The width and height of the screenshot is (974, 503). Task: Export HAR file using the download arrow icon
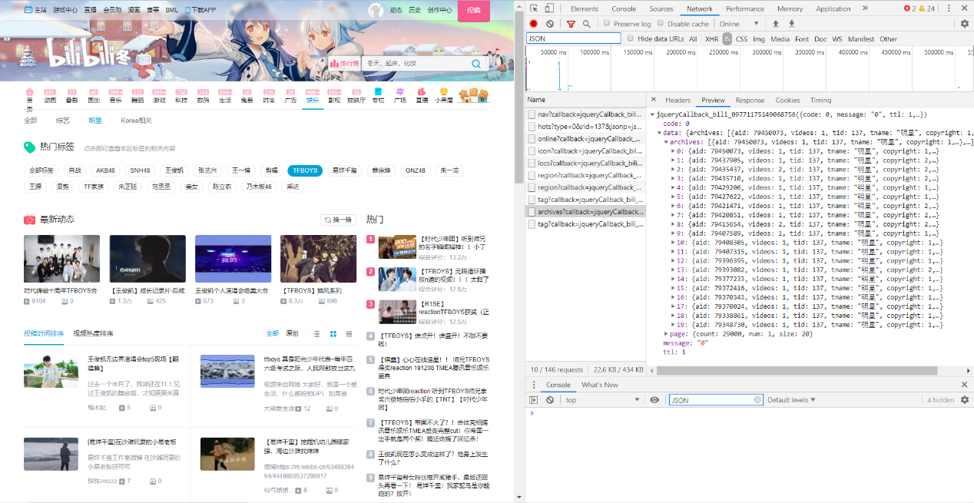coord(791,24)
